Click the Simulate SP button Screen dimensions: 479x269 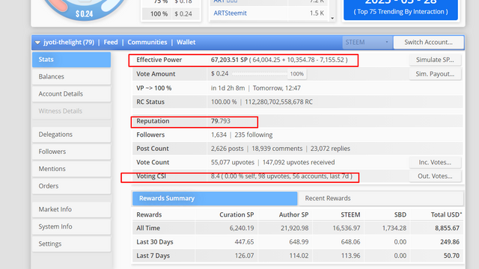click(435, 60)
